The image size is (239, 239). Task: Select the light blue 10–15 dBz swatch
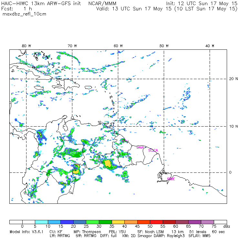click(54, 222)
